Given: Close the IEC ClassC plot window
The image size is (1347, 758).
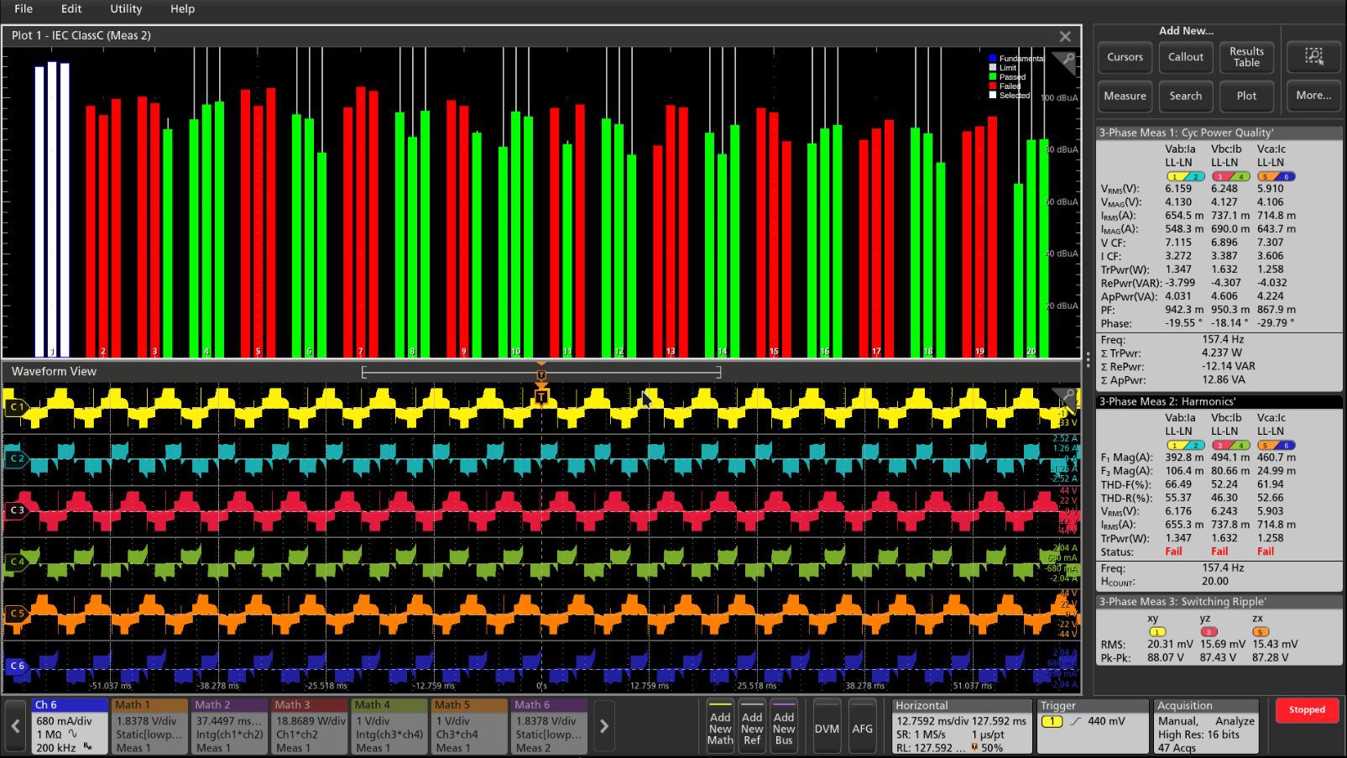Looking at the screenshot, I should click(x=1065, y=36).
